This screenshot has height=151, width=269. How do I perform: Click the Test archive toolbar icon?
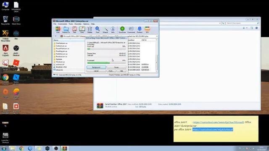(74, 30)
